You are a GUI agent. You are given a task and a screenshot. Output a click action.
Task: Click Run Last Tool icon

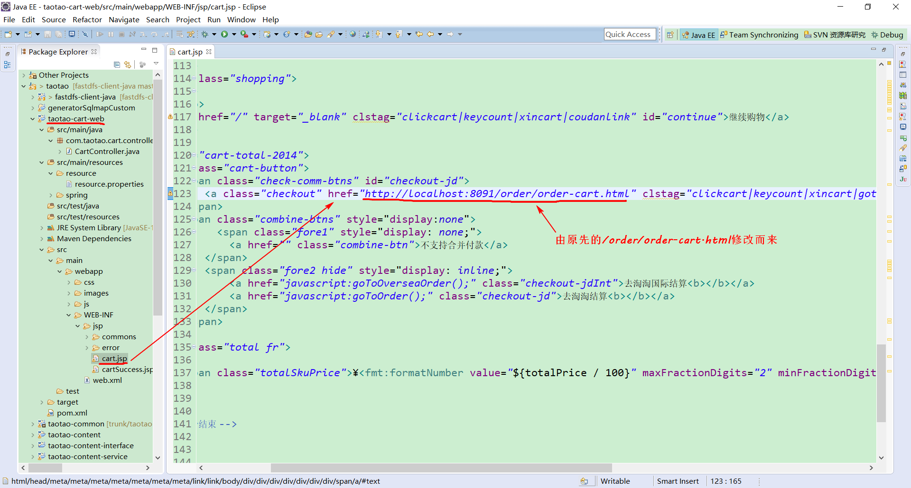point(244,34)
